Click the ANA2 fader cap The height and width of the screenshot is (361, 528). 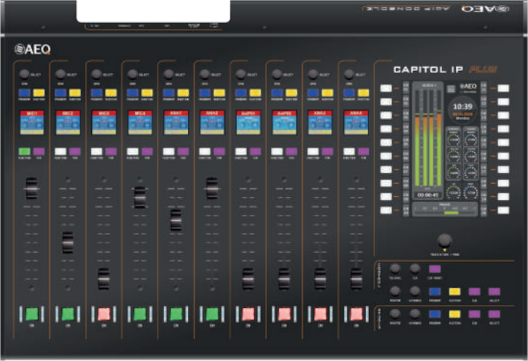tap(212, 188)
